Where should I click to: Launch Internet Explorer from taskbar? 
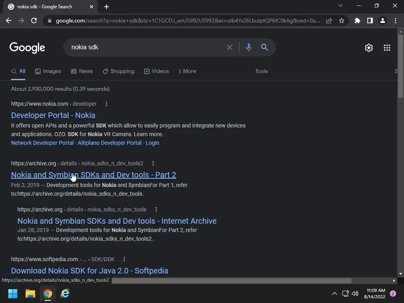point(65,294)
